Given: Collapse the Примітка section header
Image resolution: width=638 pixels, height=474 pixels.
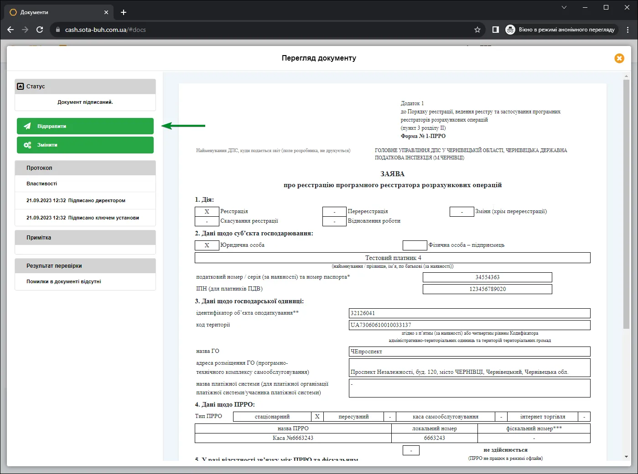Looking at the screenshot, I should coord(85,238).
